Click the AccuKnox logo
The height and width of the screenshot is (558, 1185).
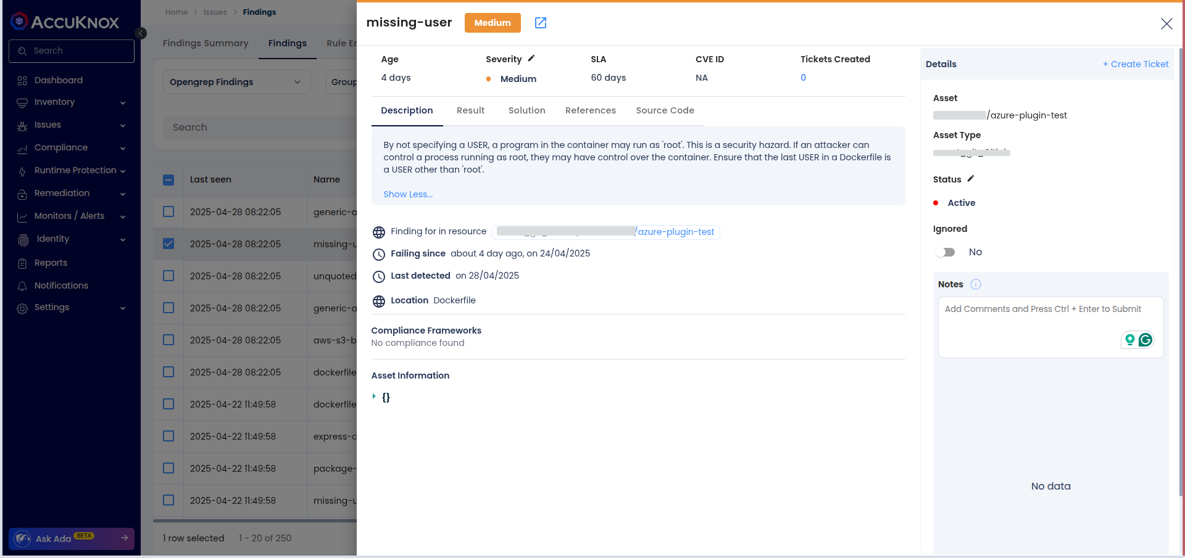coord(65,22)
